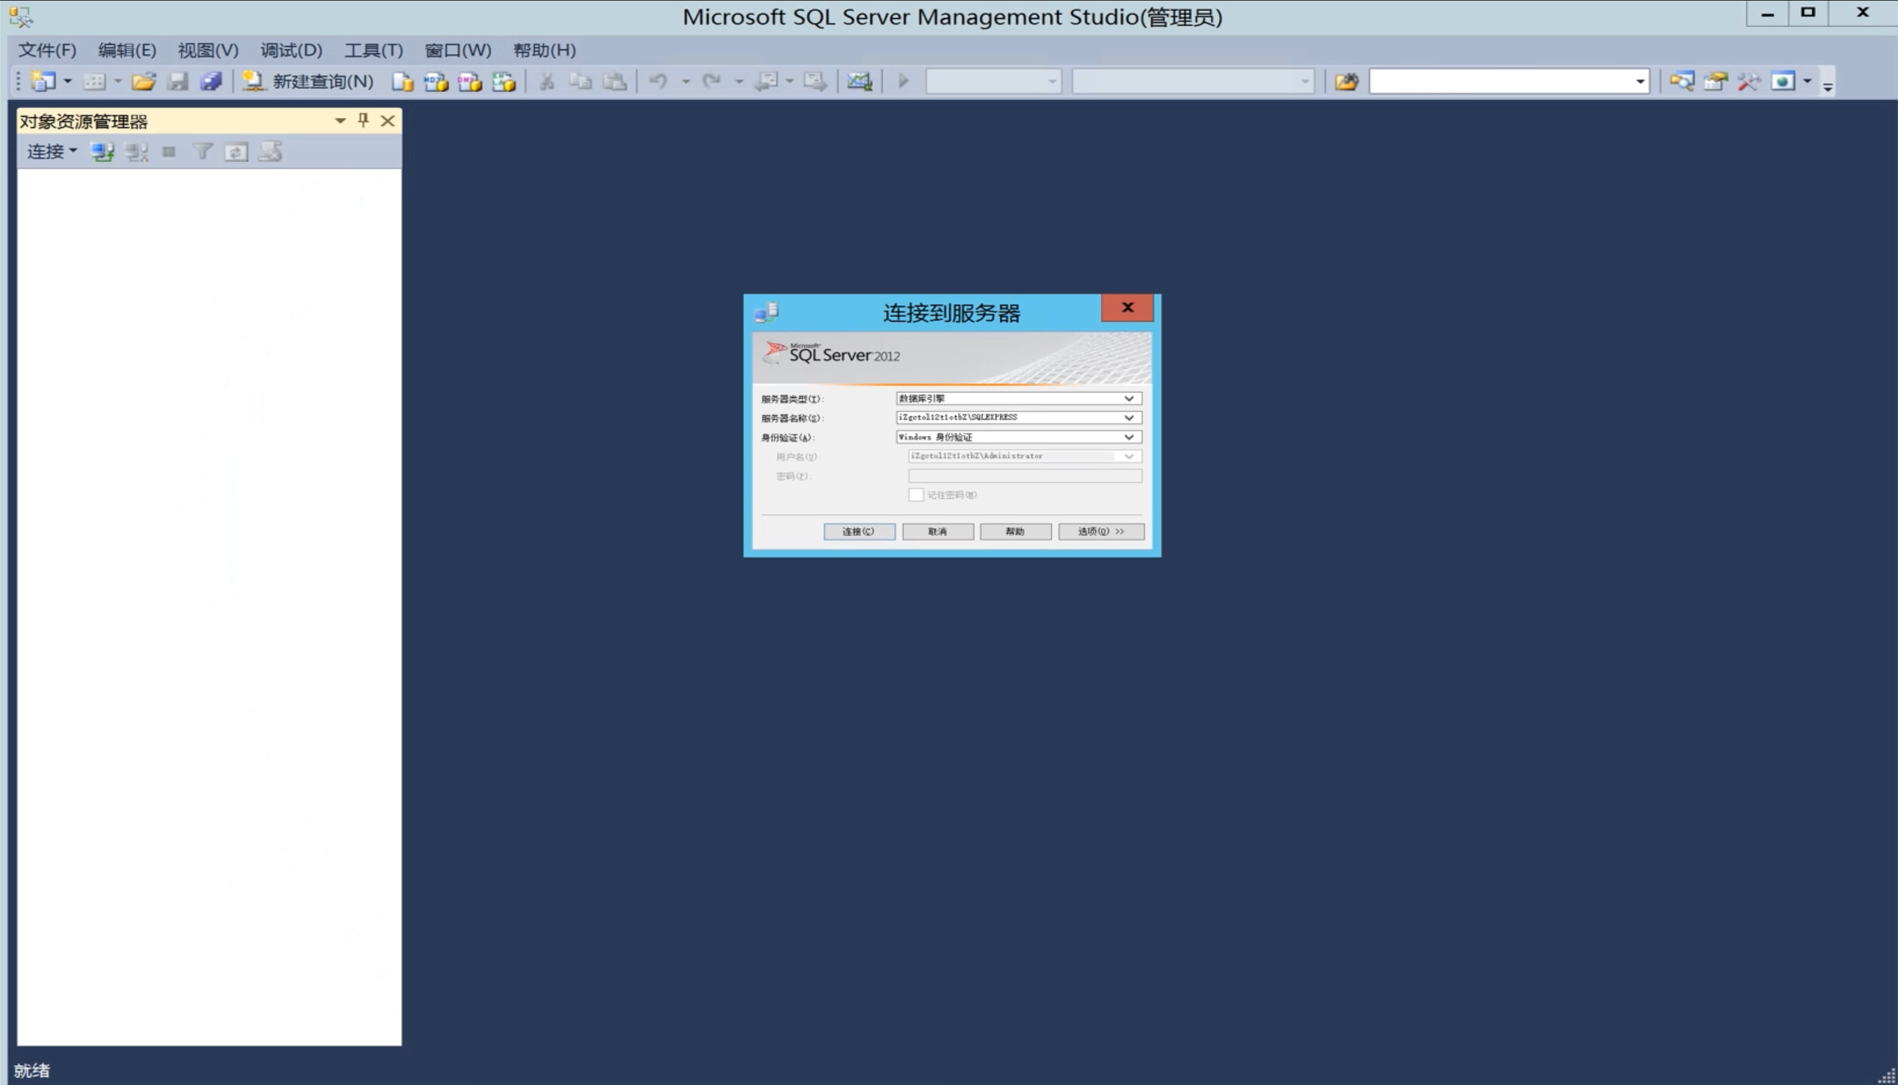Toggle the 记住密码 checkbox

[916, 495]
